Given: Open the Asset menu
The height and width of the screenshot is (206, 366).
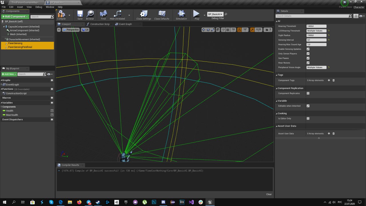Looking at the screenshot, I should pos(20,7).
